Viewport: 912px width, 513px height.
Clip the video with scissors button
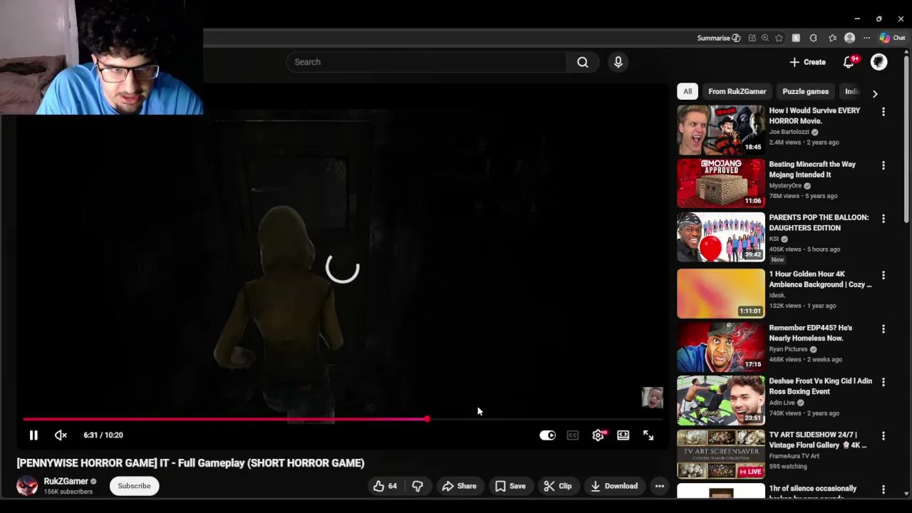[x=558, y=486]
